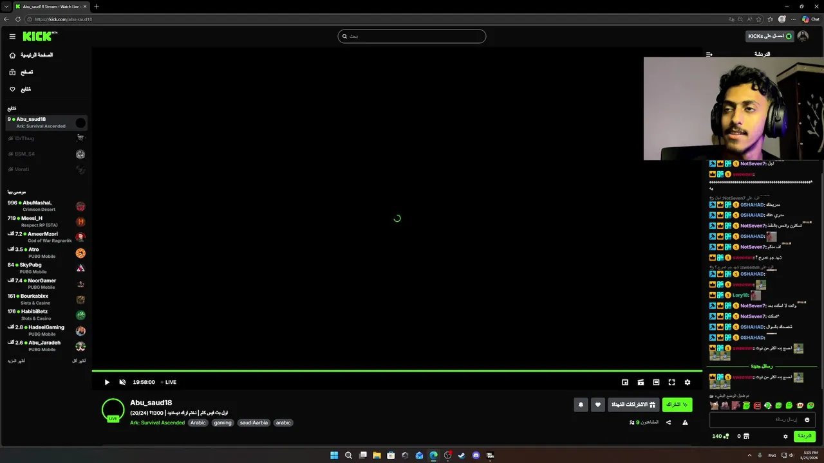Open offline channel BSM_S4 in sidebar

(46, 154)
